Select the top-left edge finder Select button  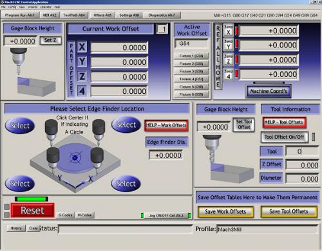20,125
